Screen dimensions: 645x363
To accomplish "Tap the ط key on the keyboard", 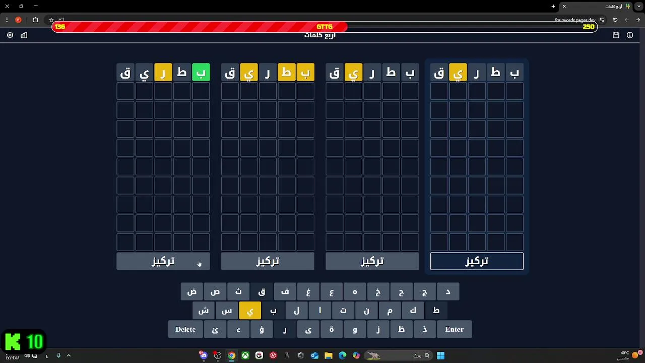I will tap(436, 311).
